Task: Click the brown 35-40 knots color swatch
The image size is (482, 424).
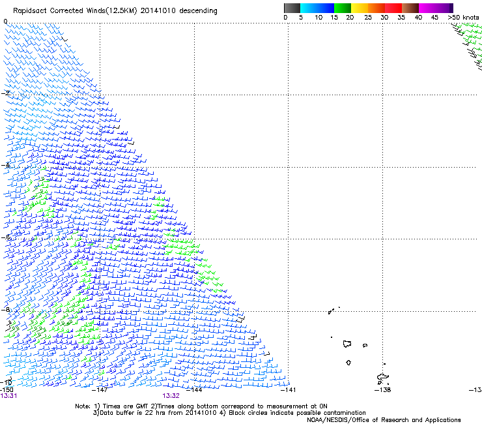Action: [410, 8]
